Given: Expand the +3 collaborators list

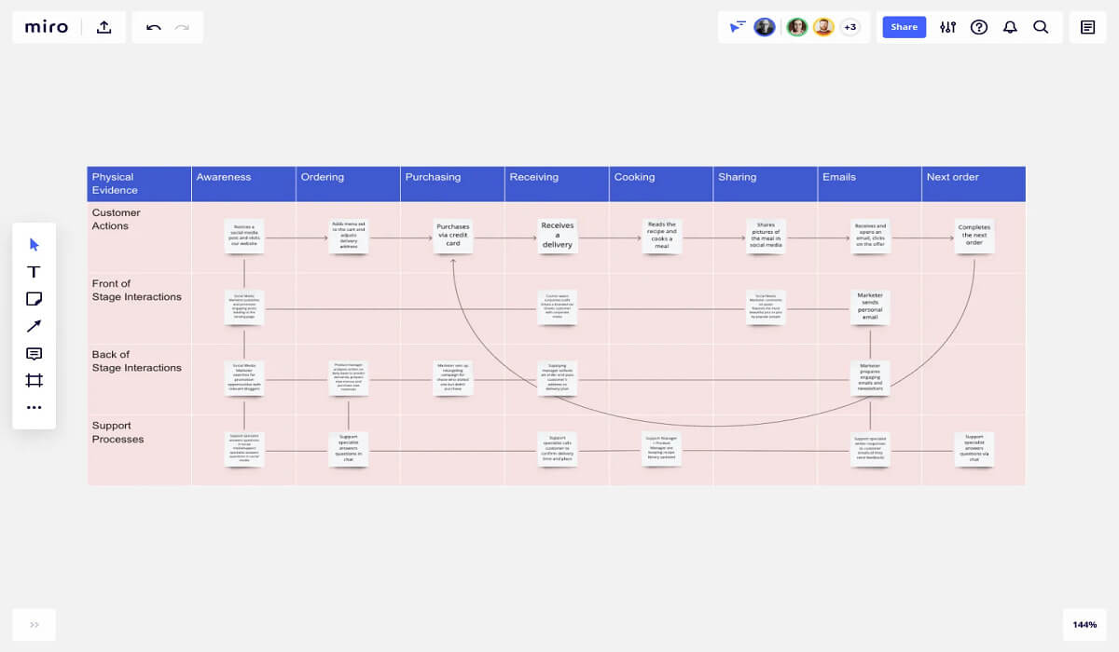Looking at the screenshot, I should pyautogui.click(x=850, y=27).
